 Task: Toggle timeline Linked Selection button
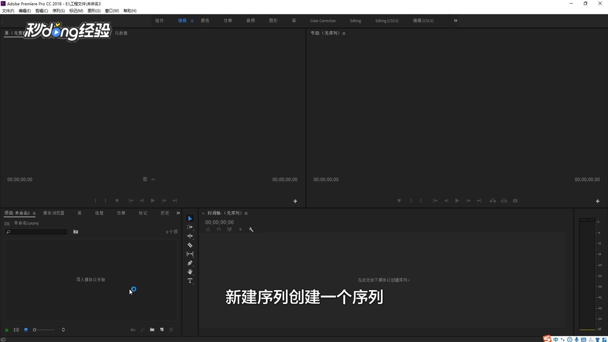coord(229,229)
